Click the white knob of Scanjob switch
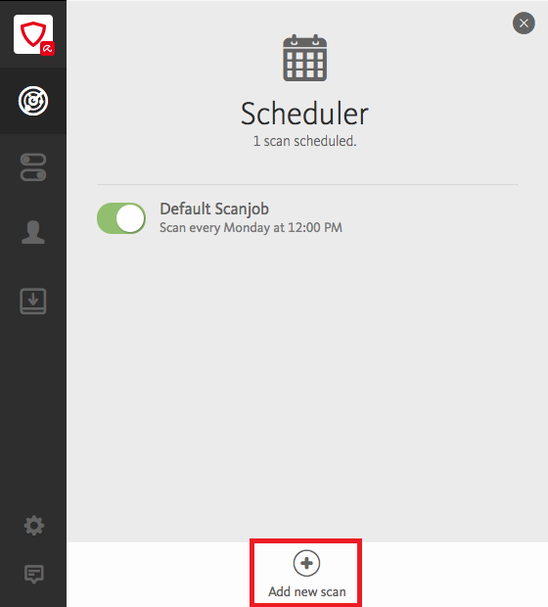548x607 pixels. point(130,218)
